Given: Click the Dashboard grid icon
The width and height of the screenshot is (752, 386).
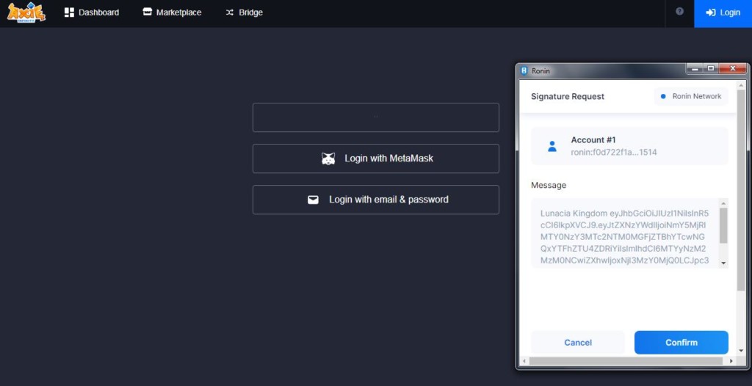Looking at the screenshot, I should pyautogui.click(x=69, y=12).
